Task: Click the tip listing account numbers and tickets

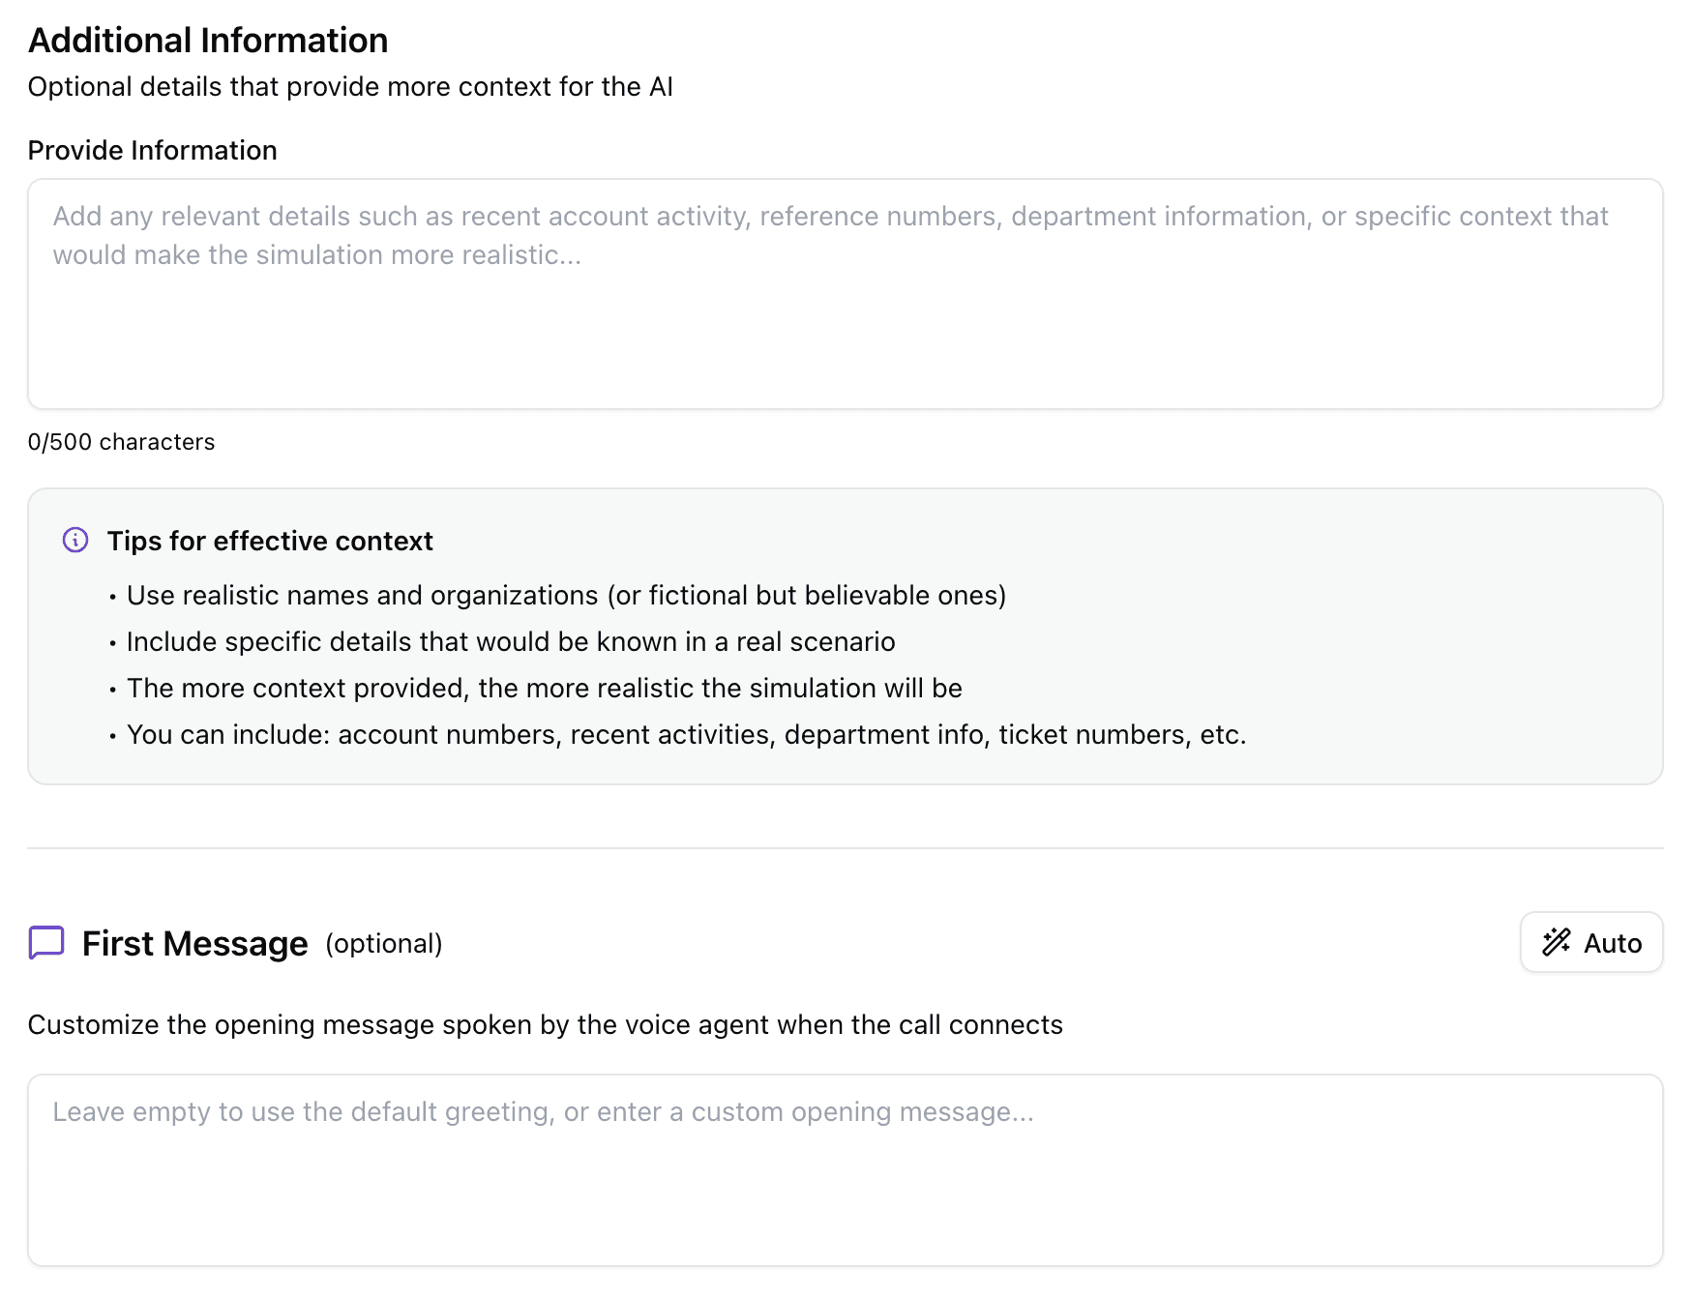Action: (686, 734)
